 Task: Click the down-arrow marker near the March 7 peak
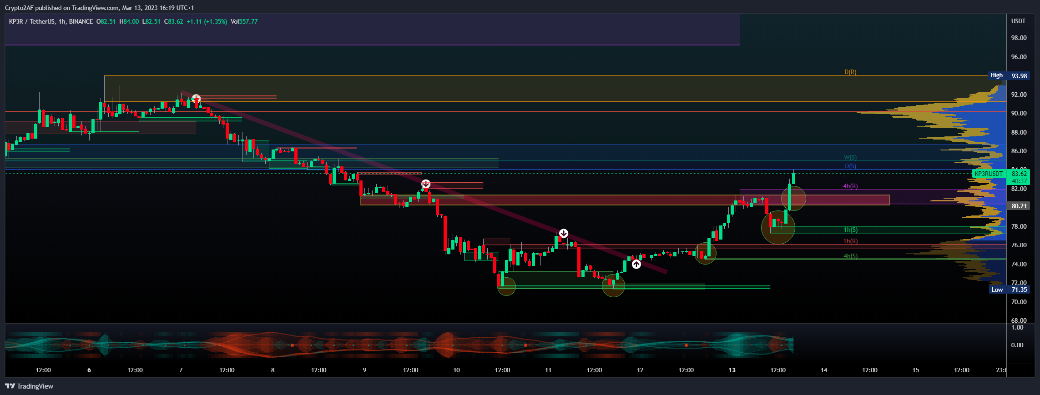(196, 99)
